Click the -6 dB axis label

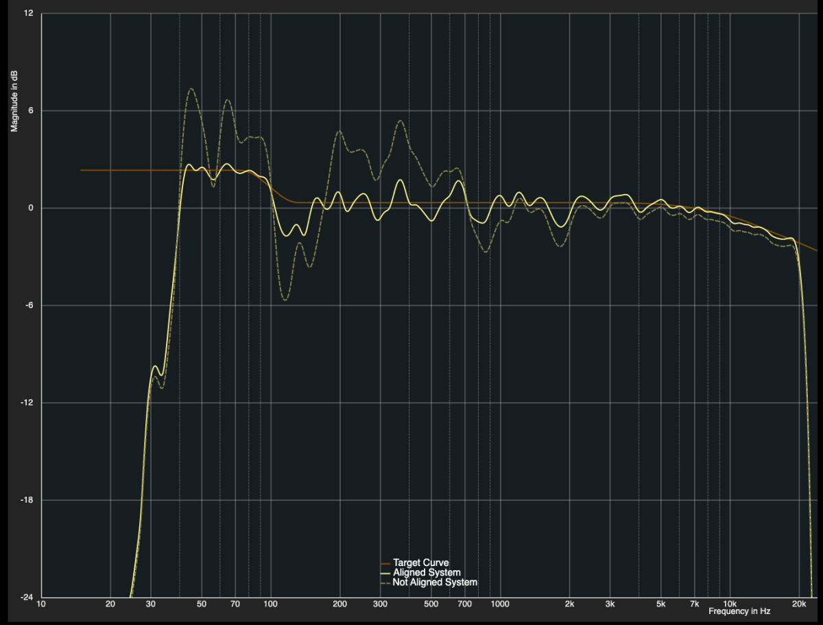click(x=29, y=305)
